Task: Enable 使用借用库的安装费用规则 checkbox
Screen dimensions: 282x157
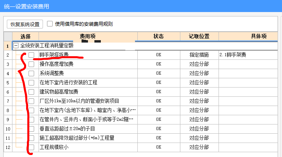Action: pyautogui.click(x=50, y=24)
